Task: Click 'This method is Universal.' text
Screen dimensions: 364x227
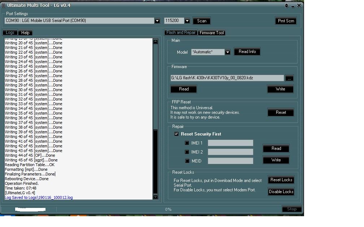Action: (191, 108)
